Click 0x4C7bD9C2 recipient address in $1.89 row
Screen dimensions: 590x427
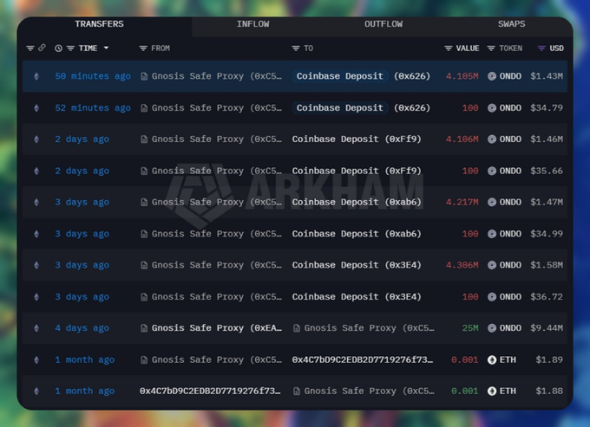click(363, 359)
